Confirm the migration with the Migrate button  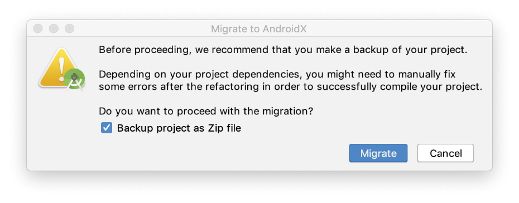378,153
